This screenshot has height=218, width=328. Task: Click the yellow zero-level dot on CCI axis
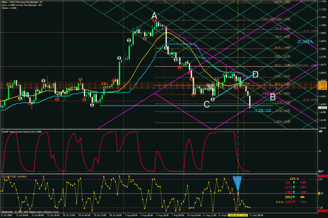coord(319,193)
